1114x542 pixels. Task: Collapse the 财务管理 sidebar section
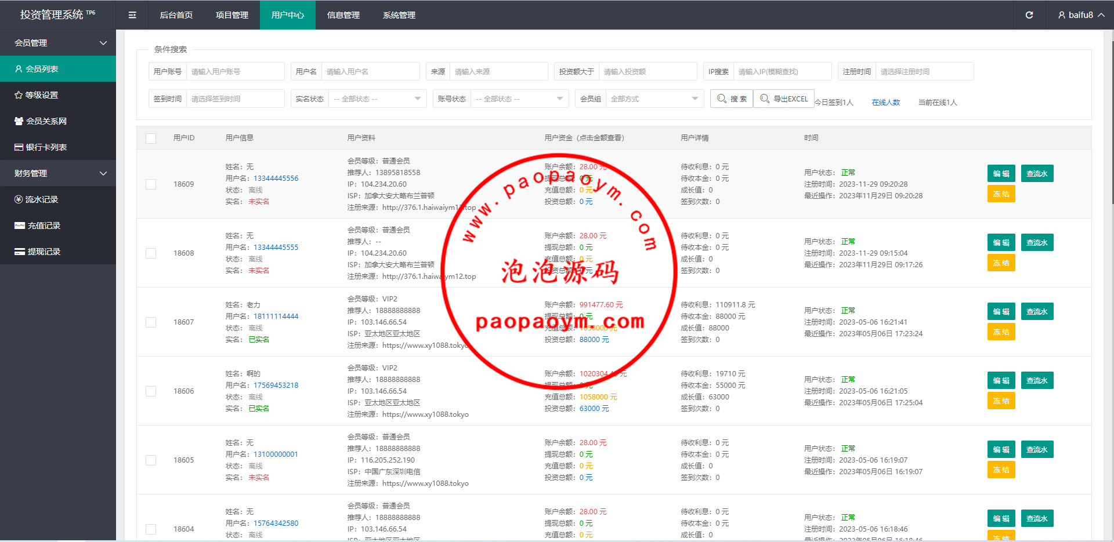click(x=58, y=173)
